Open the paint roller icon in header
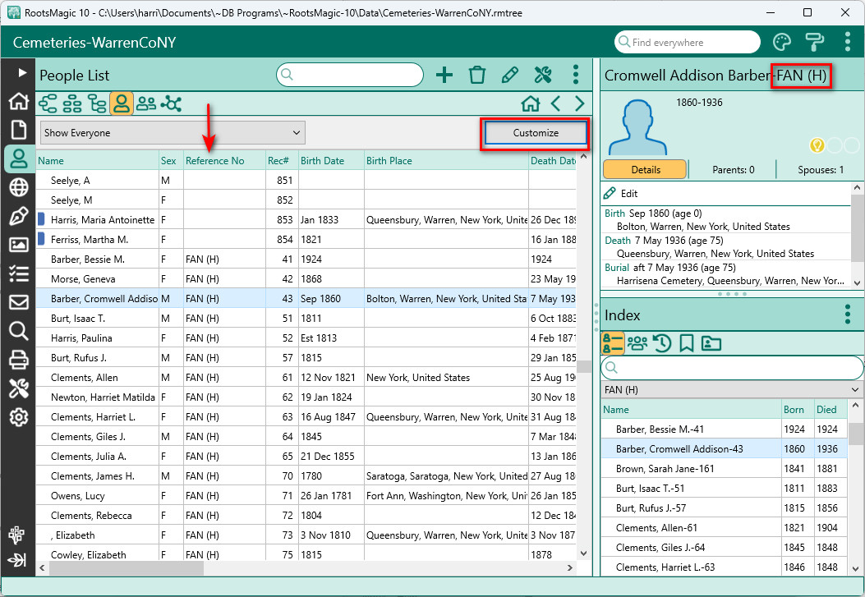Image resolution: width=865 pixels, height=597 pixels. 815,42
